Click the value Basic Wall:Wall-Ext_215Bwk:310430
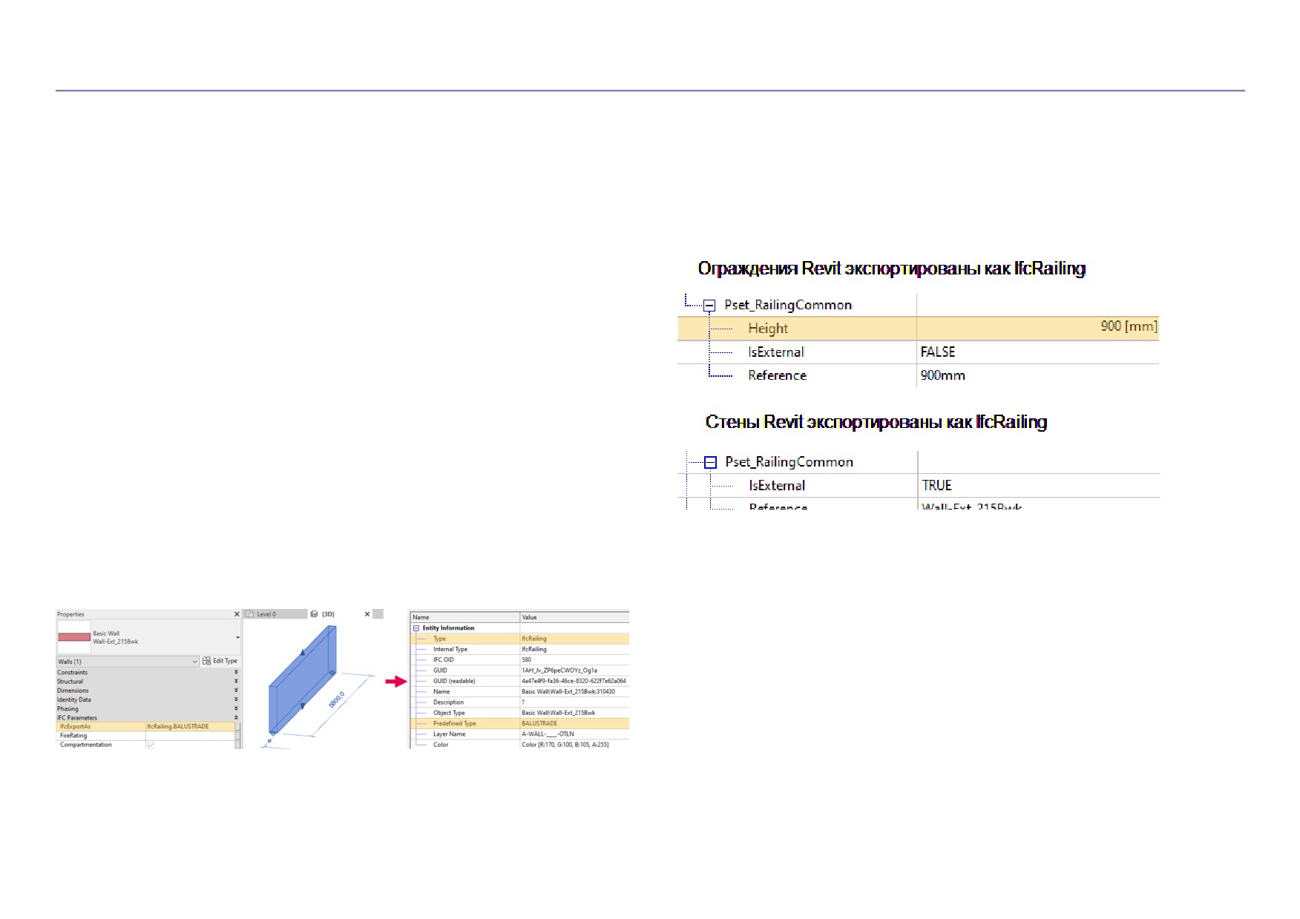Viewport: 1300px width, 919px height. 568,691
